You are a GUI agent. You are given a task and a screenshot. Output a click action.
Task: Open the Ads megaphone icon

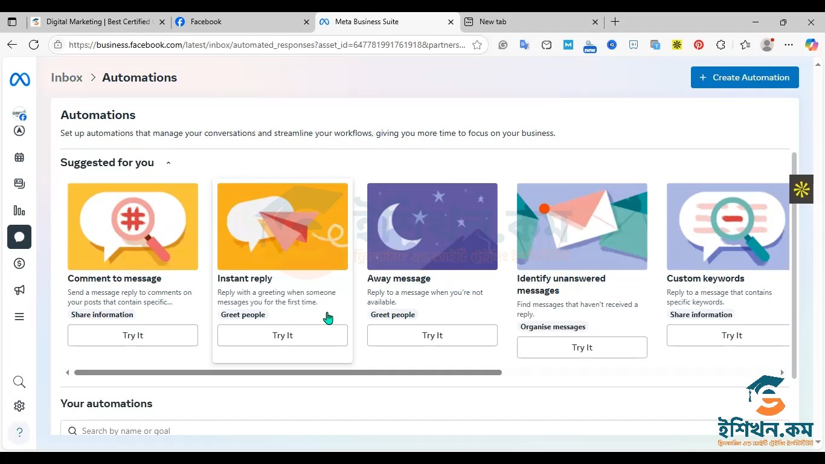point(19,290)
